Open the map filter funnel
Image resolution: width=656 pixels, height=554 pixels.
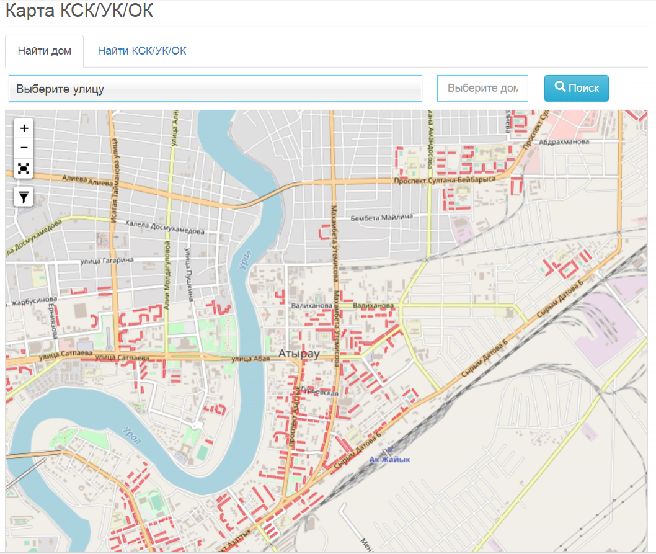click(24, 197)
